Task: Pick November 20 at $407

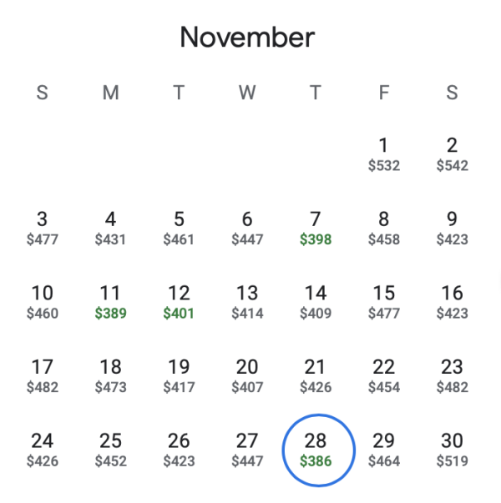Action: tap(247, 375)
